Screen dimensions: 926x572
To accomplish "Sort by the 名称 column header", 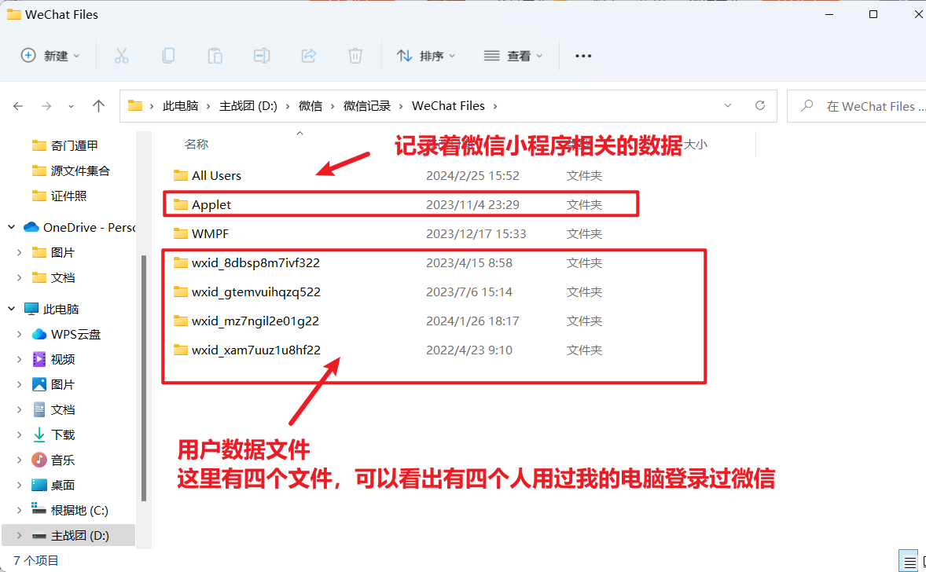I will (197, 144).
